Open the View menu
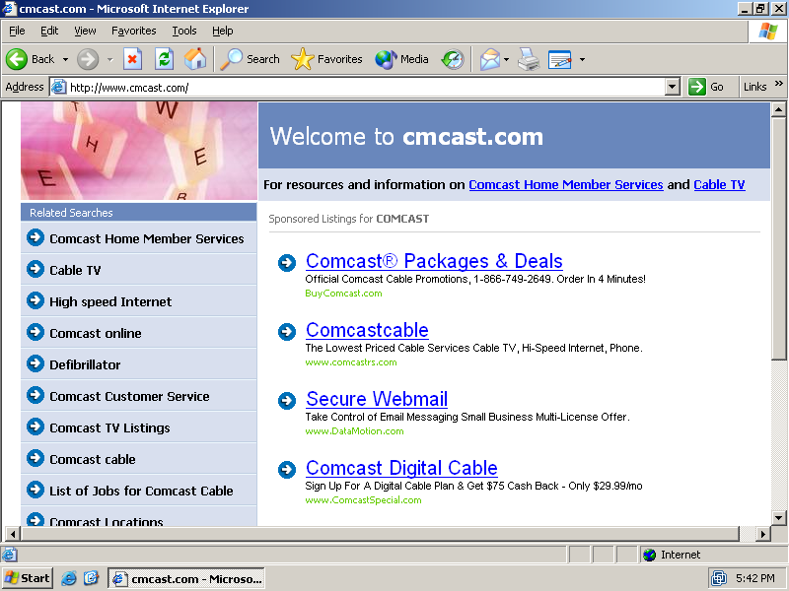This screenshot has width=789, height=591. (85, 31)
